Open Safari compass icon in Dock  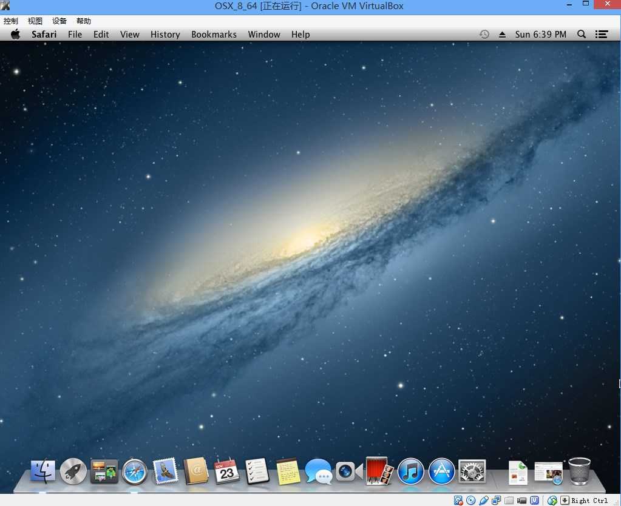pos(135,471)
